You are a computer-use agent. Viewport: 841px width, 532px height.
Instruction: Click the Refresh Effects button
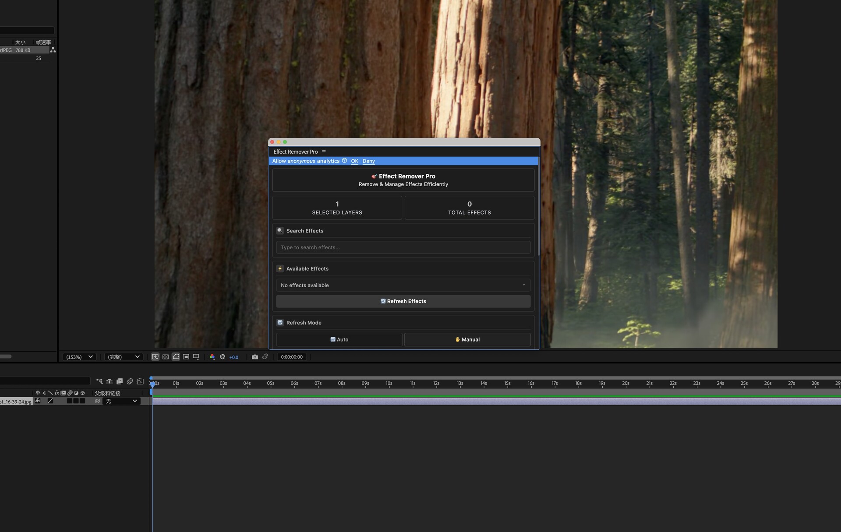click(x=403, y=301)
